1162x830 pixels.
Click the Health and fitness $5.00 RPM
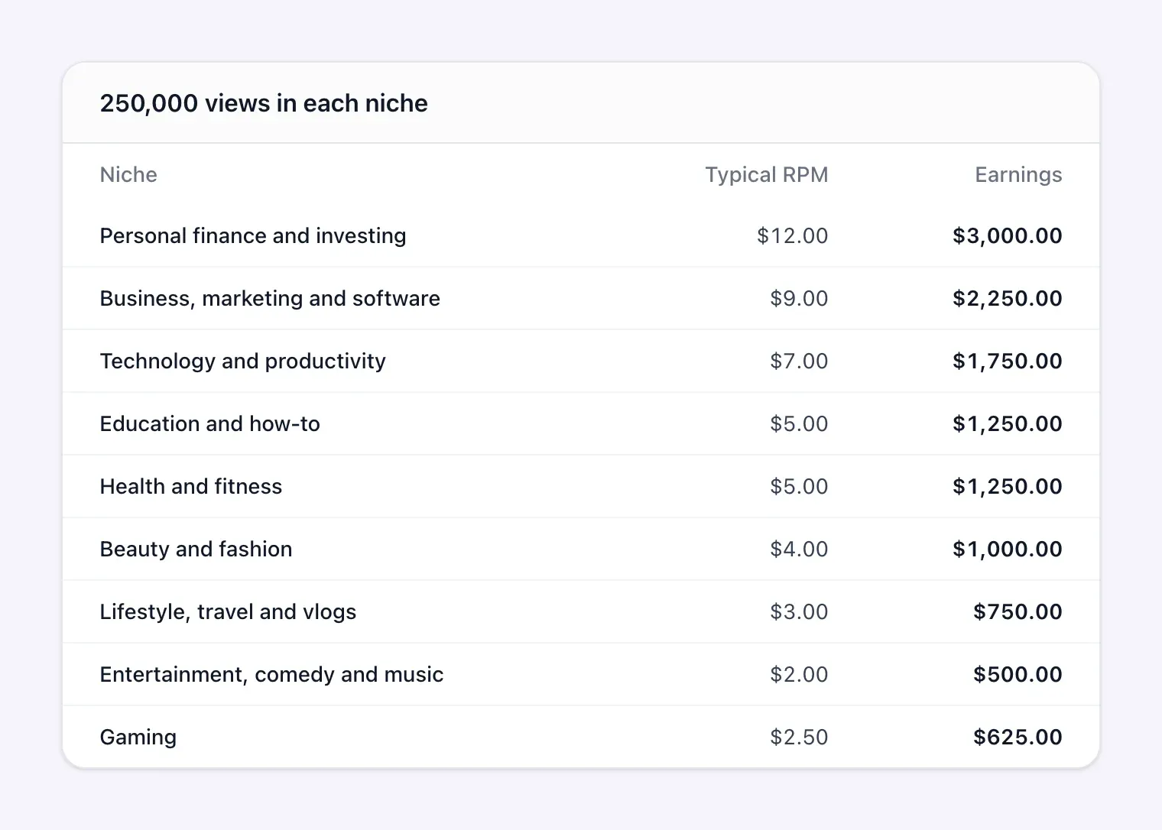(x=799, y=486)
